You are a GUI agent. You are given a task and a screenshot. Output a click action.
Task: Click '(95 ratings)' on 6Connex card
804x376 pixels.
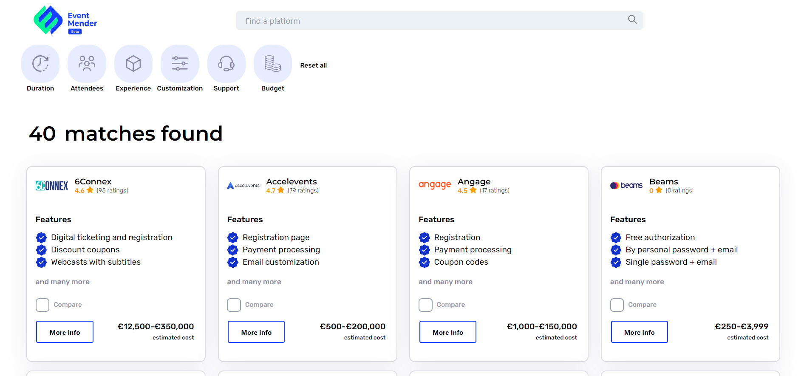click(x=112, y=190)
